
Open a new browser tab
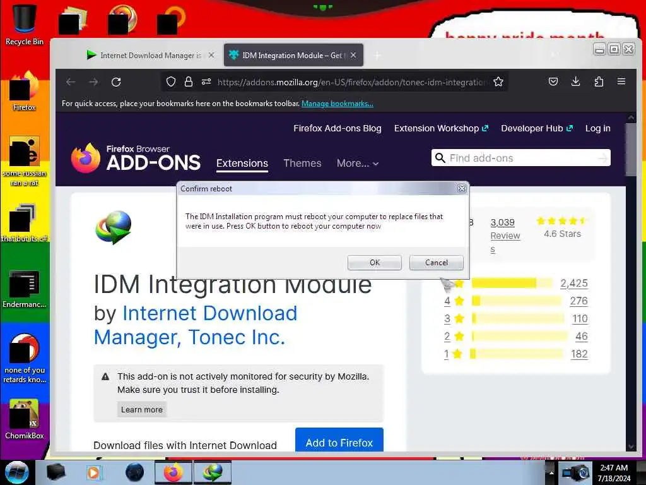377,56
